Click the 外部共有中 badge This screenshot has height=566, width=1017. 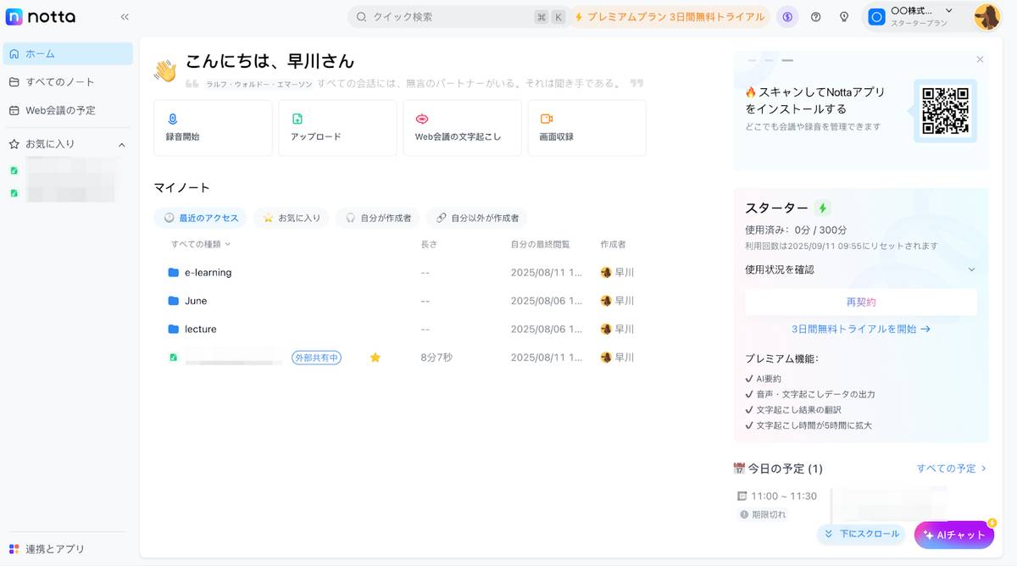point(316,358)
